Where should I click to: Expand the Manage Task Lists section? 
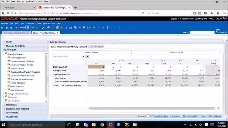tap(5, 46)
